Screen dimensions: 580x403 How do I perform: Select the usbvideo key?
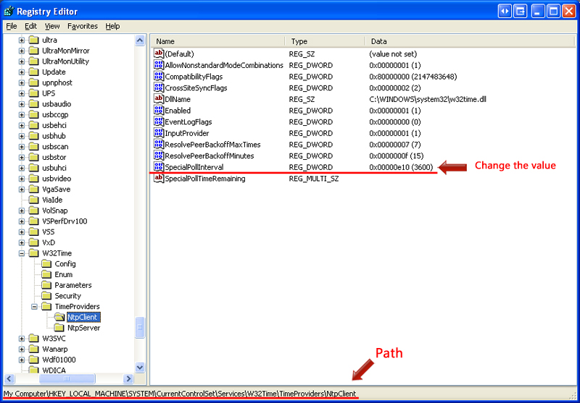[x=57, y=179]
